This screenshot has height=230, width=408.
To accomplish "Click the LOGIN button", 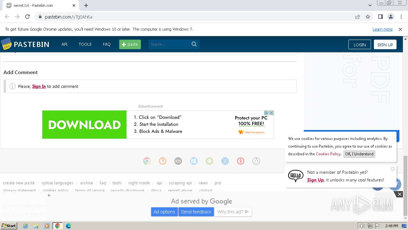I will pos(360,45).
